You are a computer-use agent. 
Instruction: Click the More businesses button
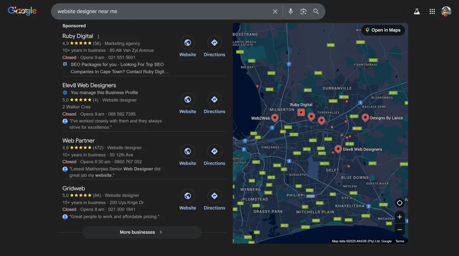pos(142,232)
